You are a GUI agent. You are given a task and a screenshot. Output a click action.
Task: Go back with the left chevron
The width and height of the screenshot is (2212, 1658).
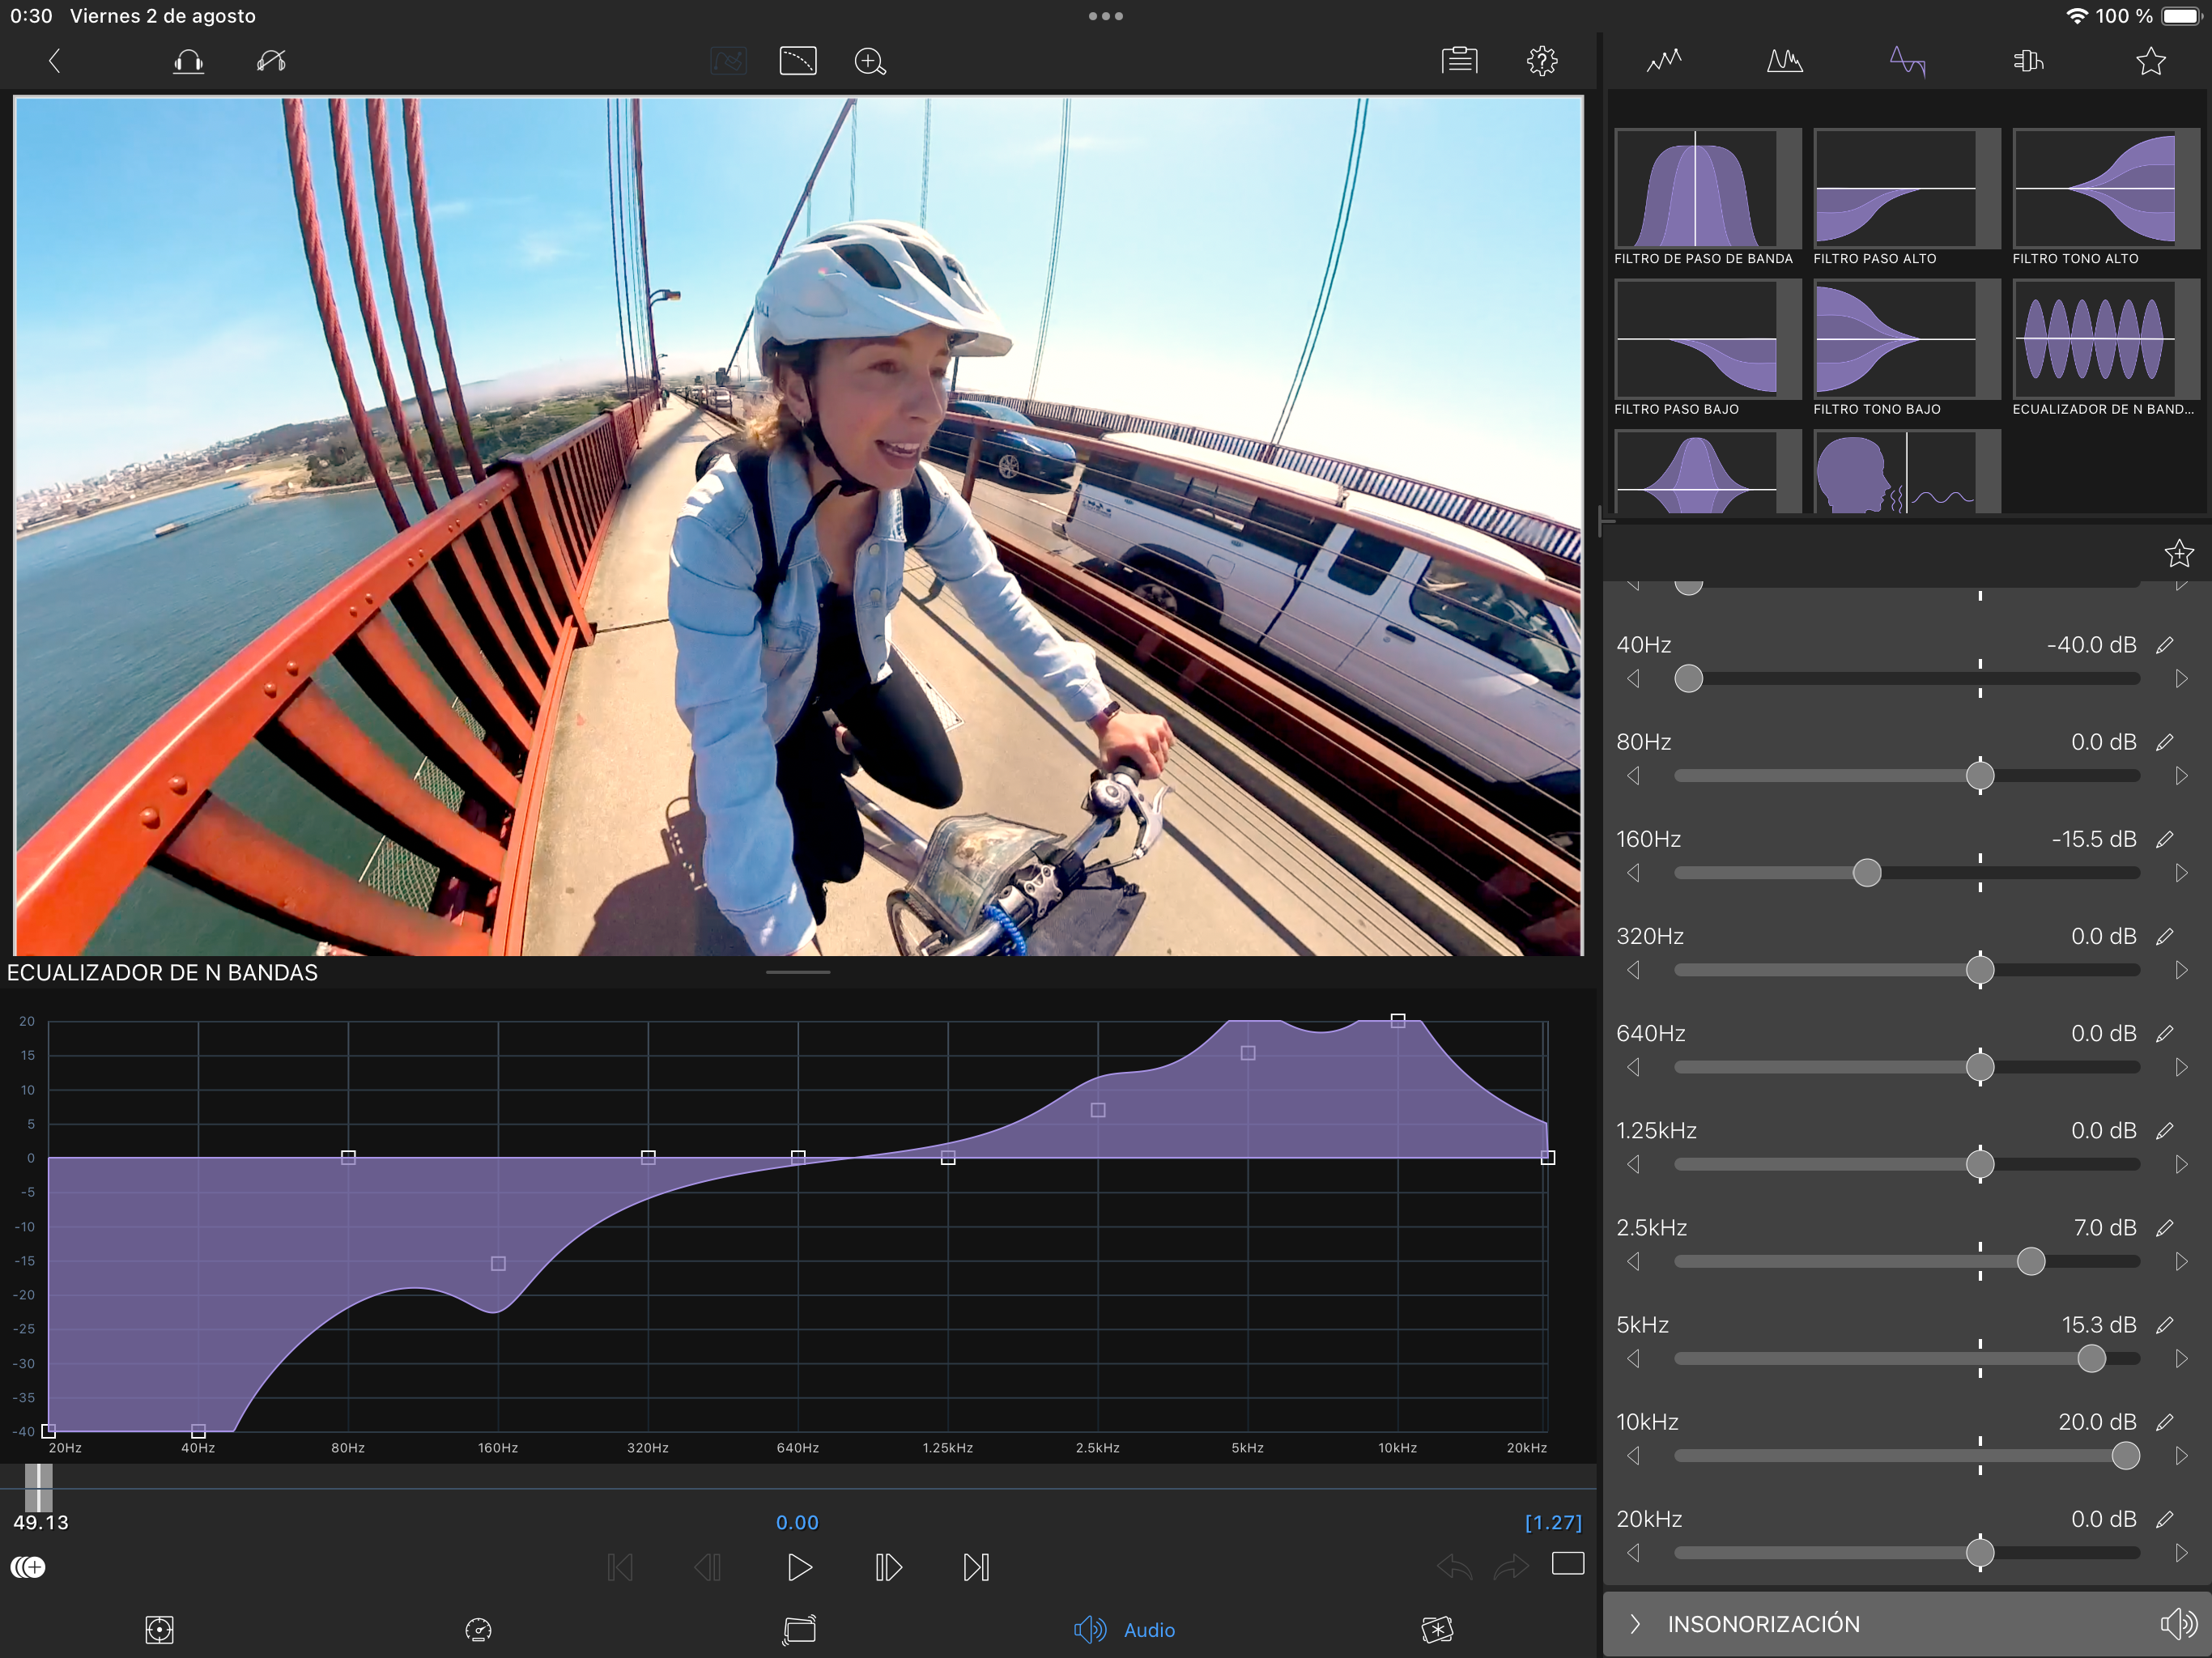pos(55,62)
